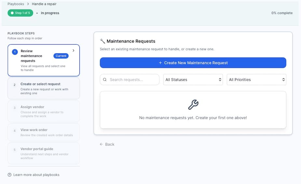Click the large wrench icon in empty state
Viewport: 301px width, 184px height.
193,105
